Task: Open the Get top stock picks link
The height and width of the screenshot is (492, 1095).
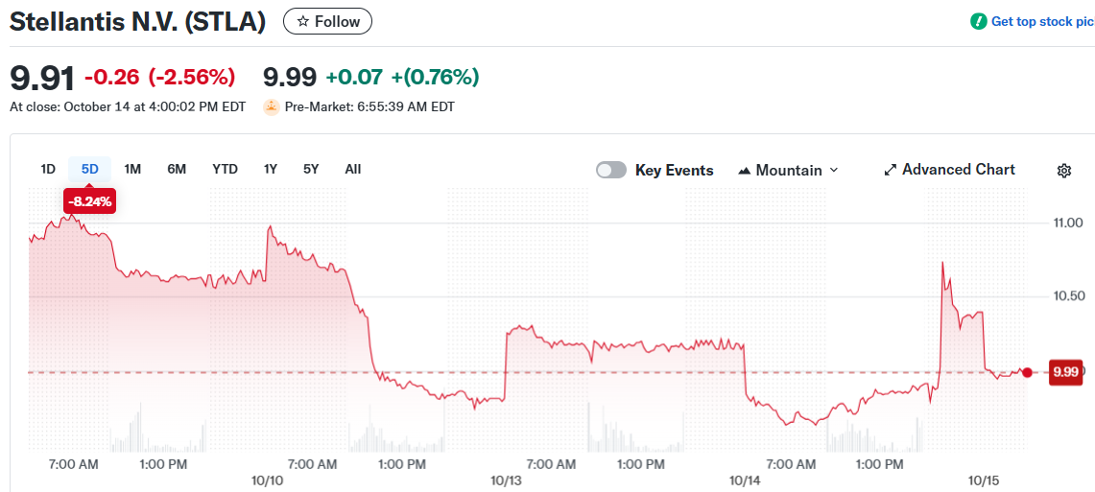Action: 1042,21
